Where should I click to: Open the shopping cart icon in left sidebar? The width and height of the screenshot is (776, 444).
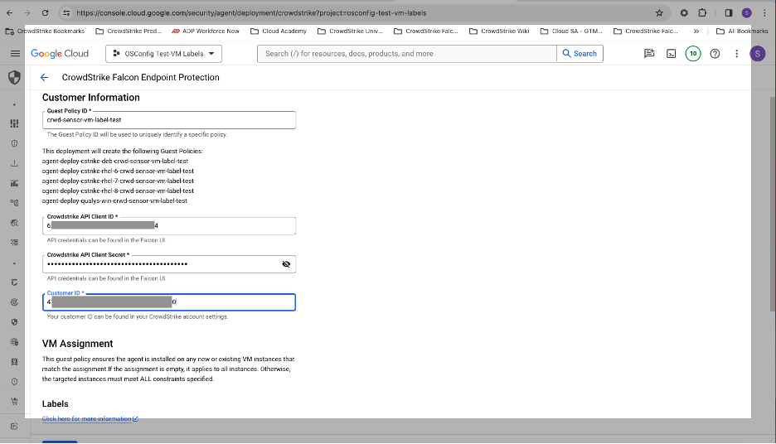click(x=14, y=402)
